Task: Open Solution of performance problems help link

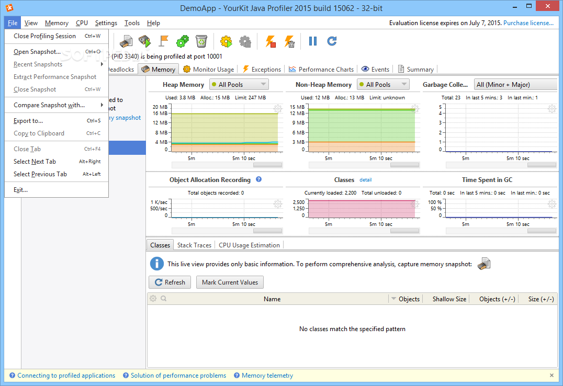Action: coord(178,375)
